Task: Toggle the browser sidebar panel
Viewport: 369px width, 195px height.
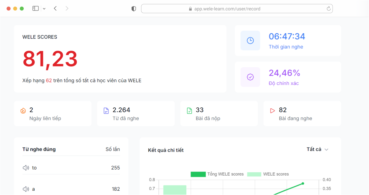Action: click(x=36, y=9)
